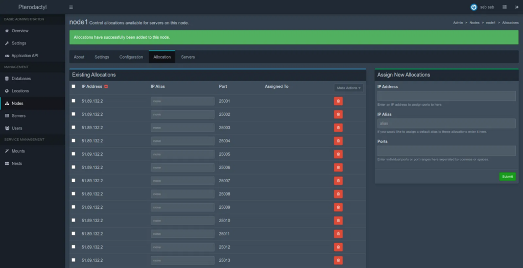The height and width of the screenshot is (268, 523).
Task: Check the select-all allocations checkbox in header
Action: [x=74, y=86]
